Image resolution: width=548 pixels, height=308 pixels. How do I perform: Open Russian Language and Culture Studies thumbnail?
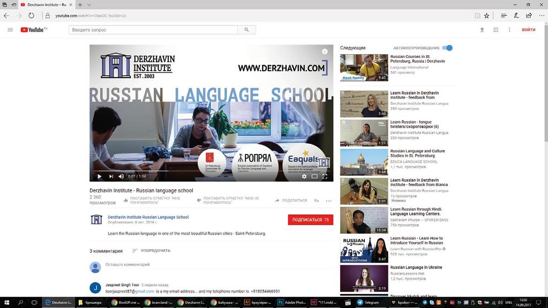pyautogui.click(x=364, y=162)
